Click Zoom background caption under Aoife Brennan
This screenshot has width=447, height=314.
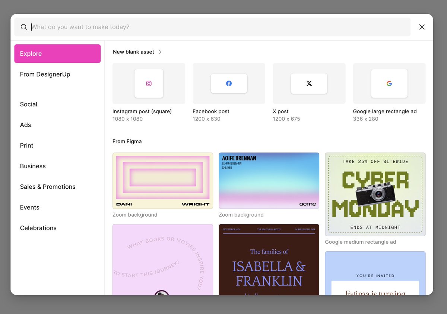point(241,215)
